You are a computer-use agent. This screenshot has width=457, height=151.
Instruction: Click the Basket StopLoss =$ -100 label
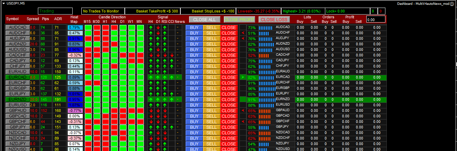coord(213,11)
